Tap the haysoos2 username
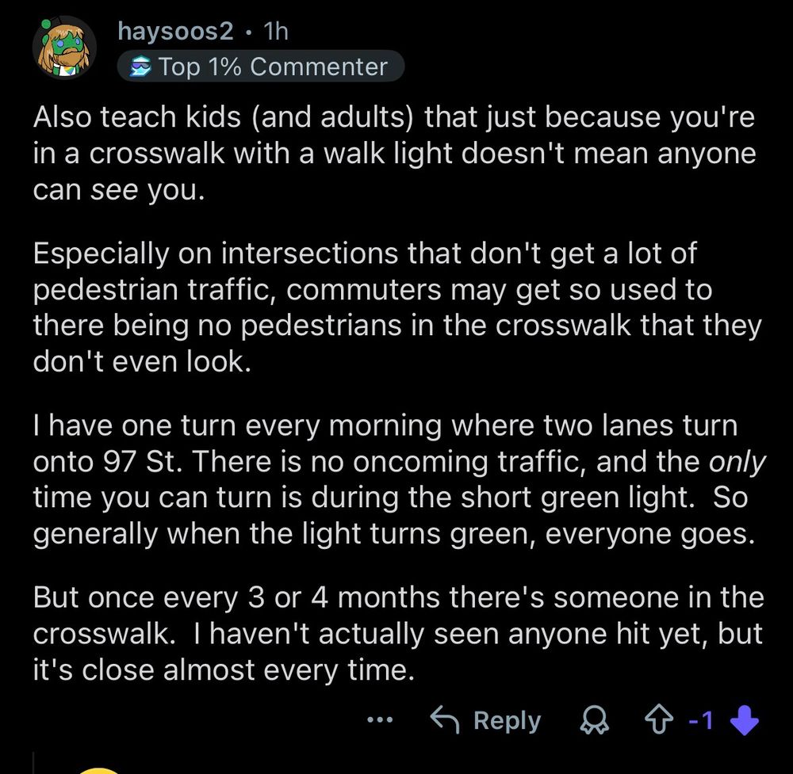The width and height of the screenshot is (793, 774). click(175, 32)
